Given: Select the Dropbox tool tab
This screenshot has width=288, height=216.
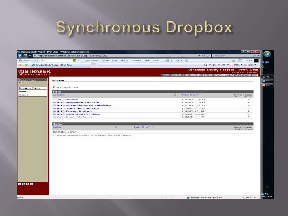Looking at the screenshot, I should click(219, 75).
